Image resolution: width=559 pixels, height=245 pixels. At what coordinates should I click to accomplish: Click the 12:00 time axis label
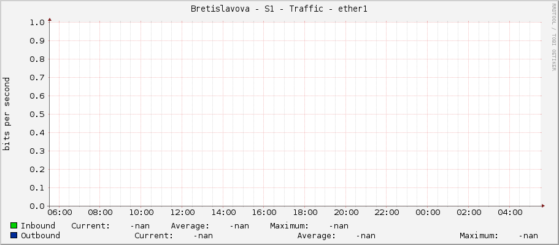click(x=182, y=213)
